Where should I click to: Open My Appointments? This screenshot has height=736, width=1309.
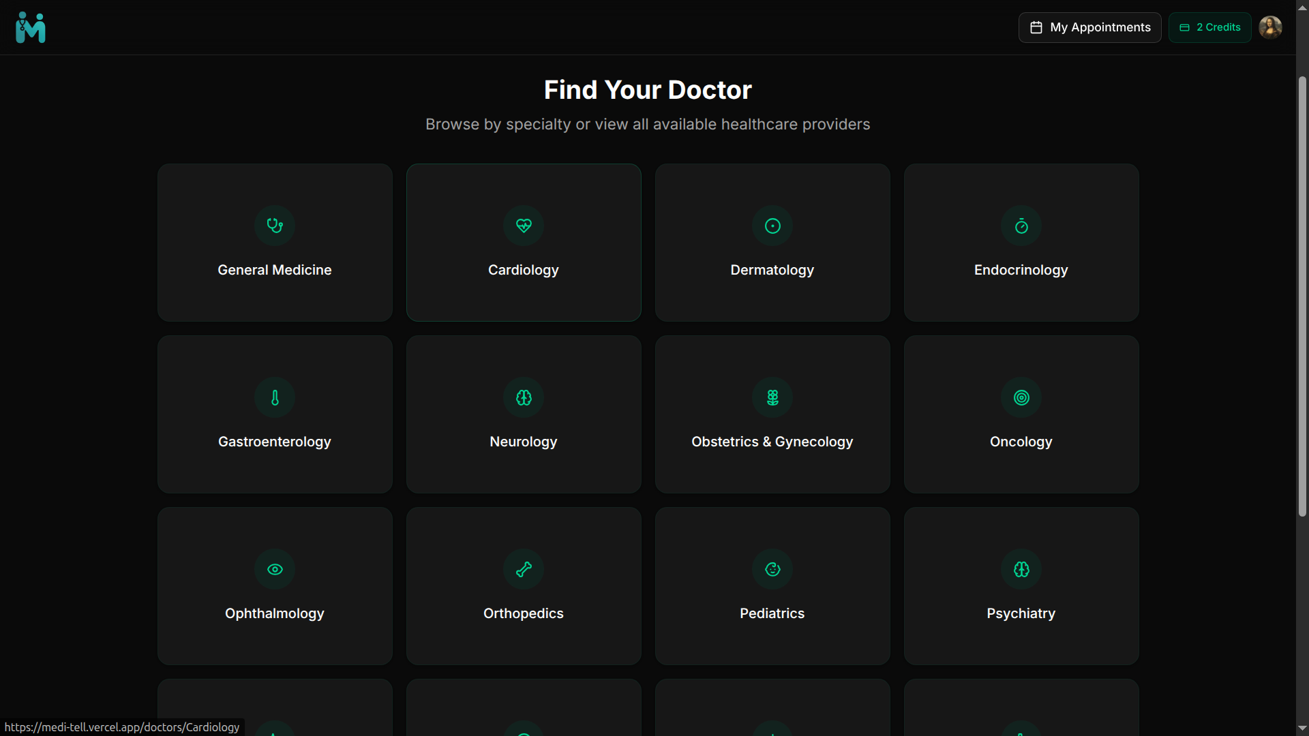click(x=1089, y=27)
